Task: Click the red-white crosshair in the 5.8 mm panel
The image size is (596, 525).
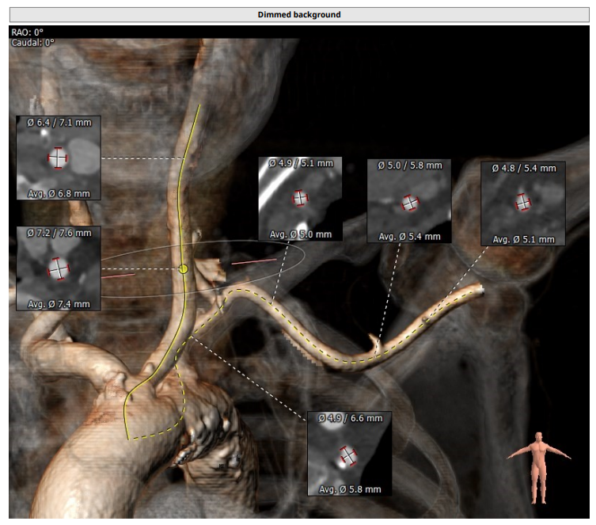Action: (x=347, y=455)
